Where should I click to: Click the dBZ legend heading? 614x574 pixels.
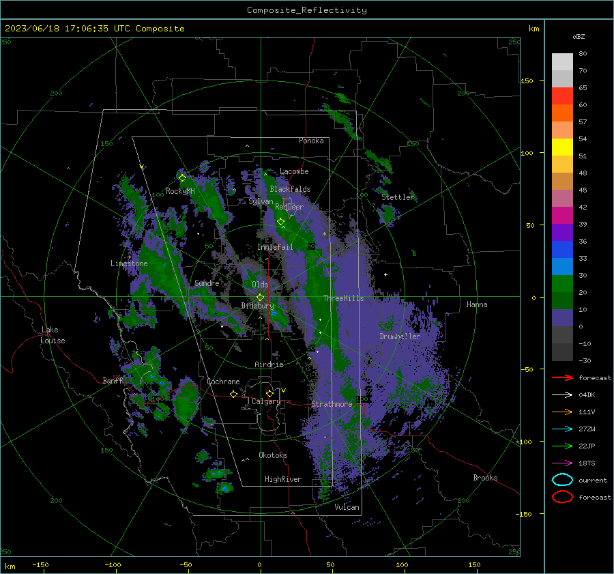579,36
